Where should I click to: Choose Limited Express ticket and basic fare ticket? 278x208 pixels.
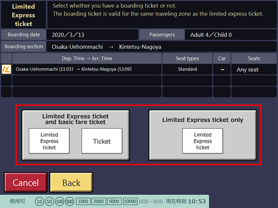(76, 135)
